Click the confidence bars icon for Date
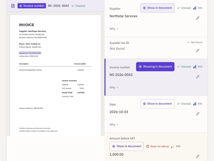The width and height of the screenshot is (214, 161). click(195, 104)
